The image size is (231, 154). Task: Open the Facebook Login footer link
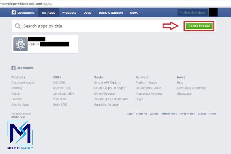click(x=23, y=82)
